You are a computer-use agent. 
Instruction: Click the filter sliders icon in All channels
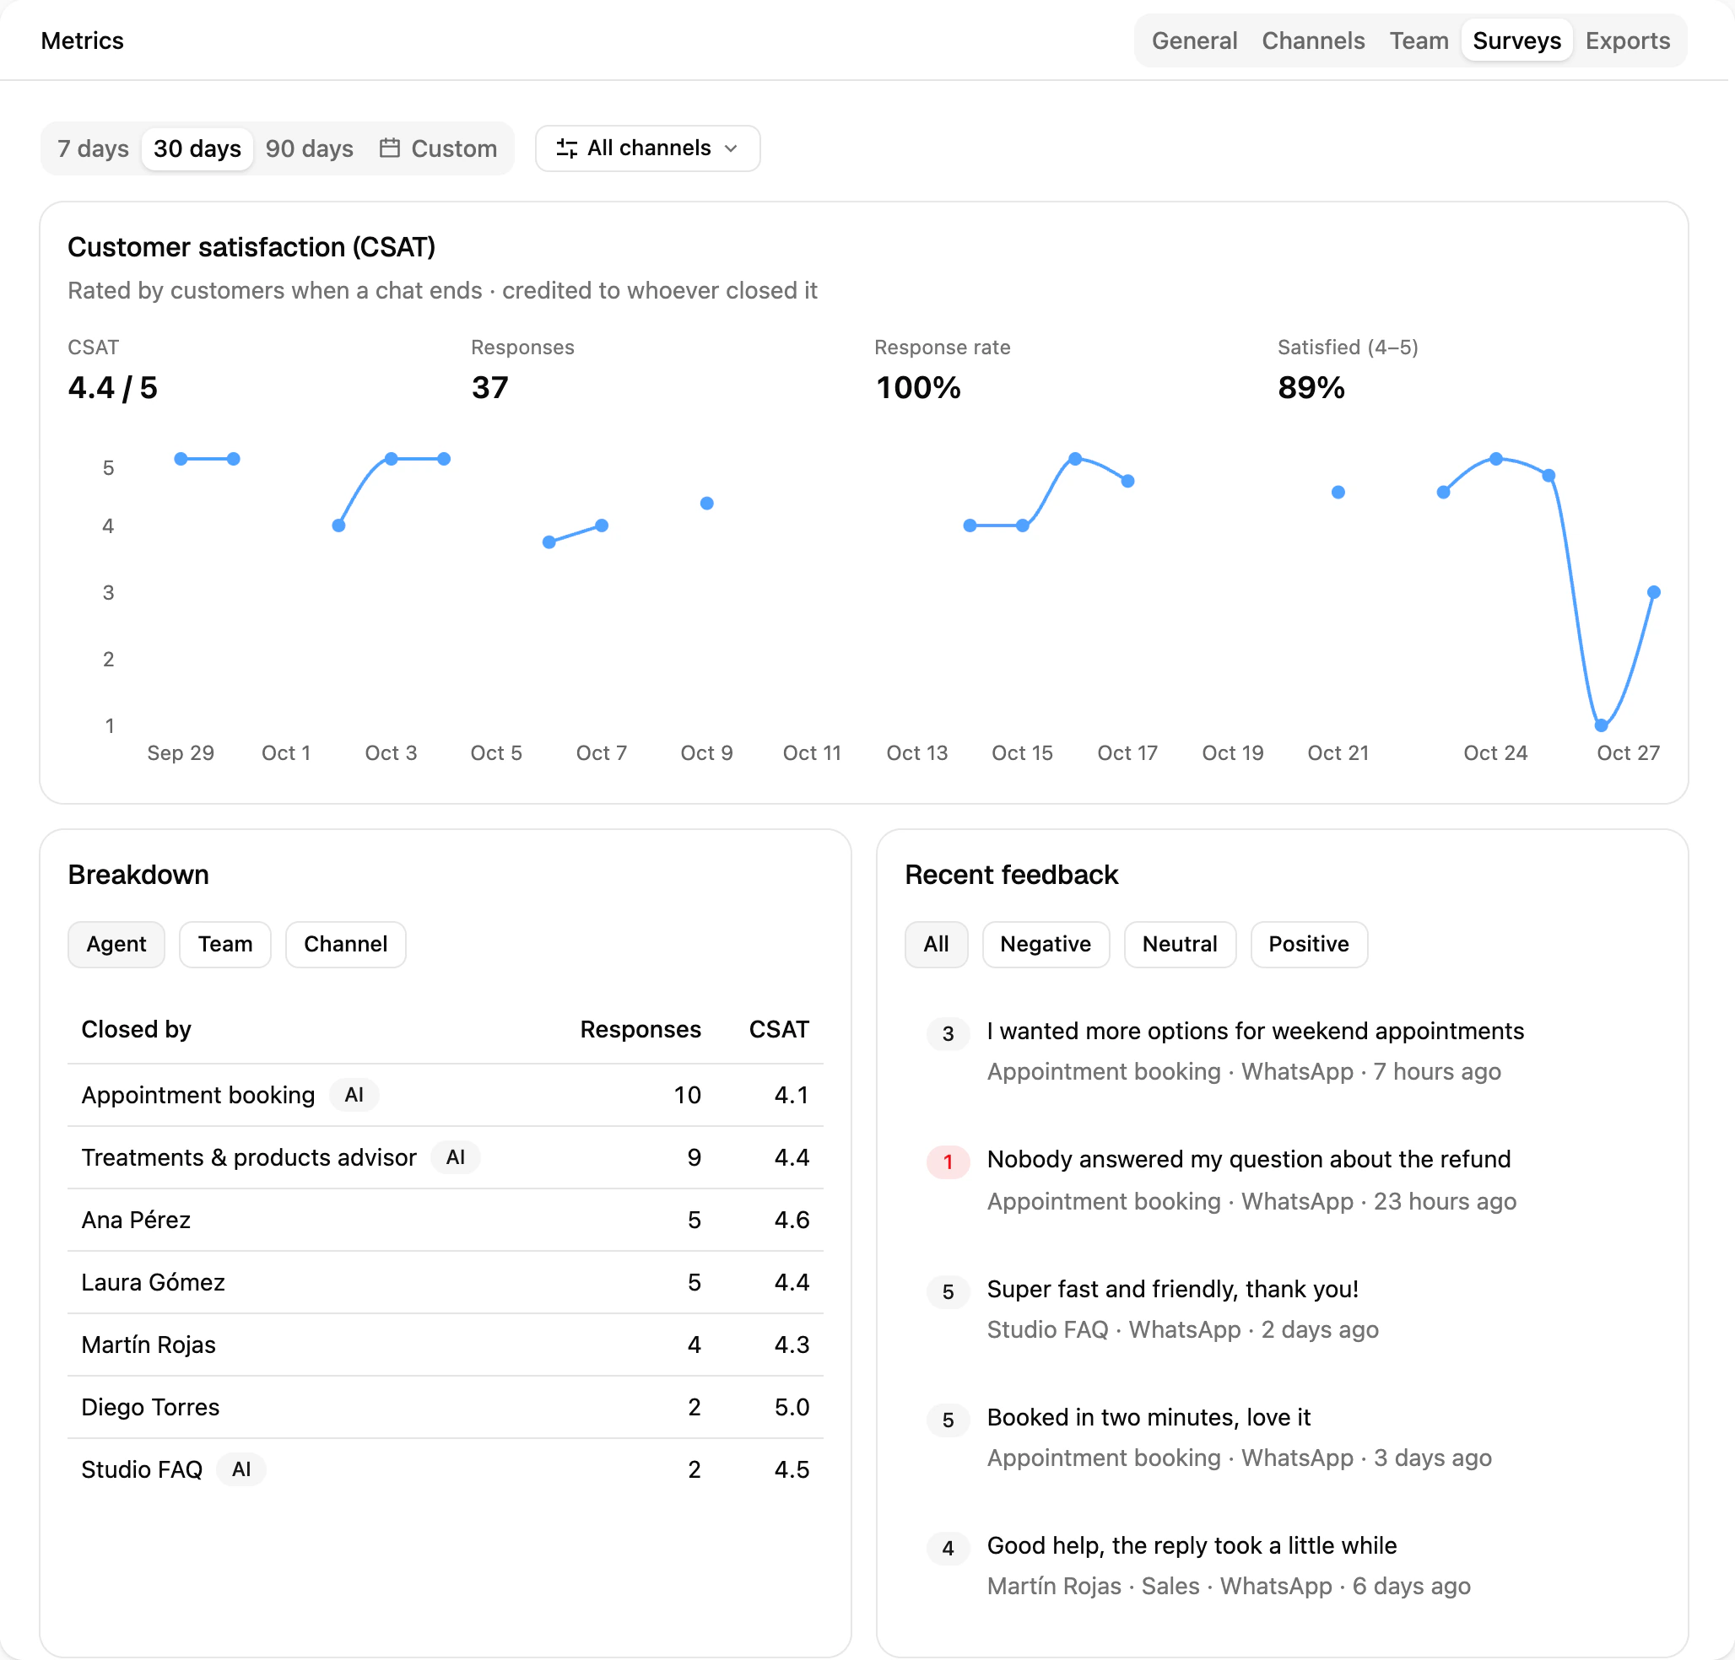(566, 148)
